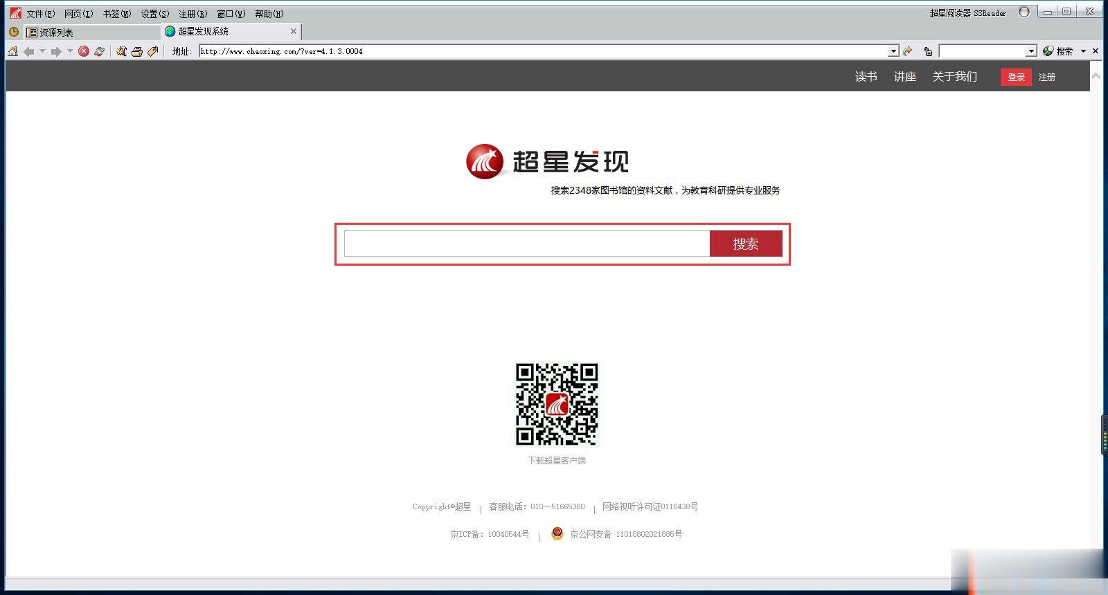Screen dimensions: 1108x595
Task: Click the 京公网安备 police badge icon
Action: click(557, 533)
